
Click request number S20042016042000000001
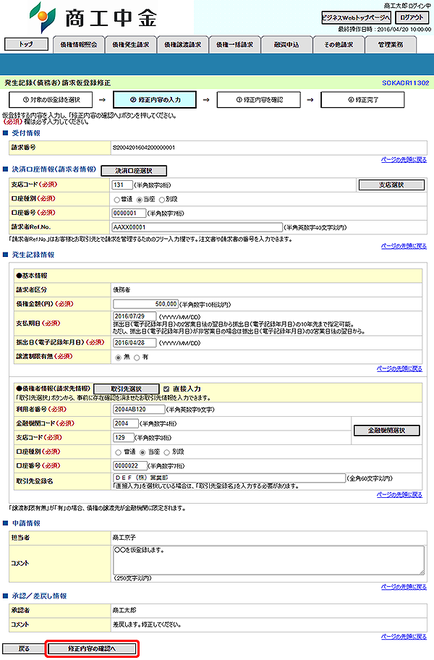click(144, 148)
